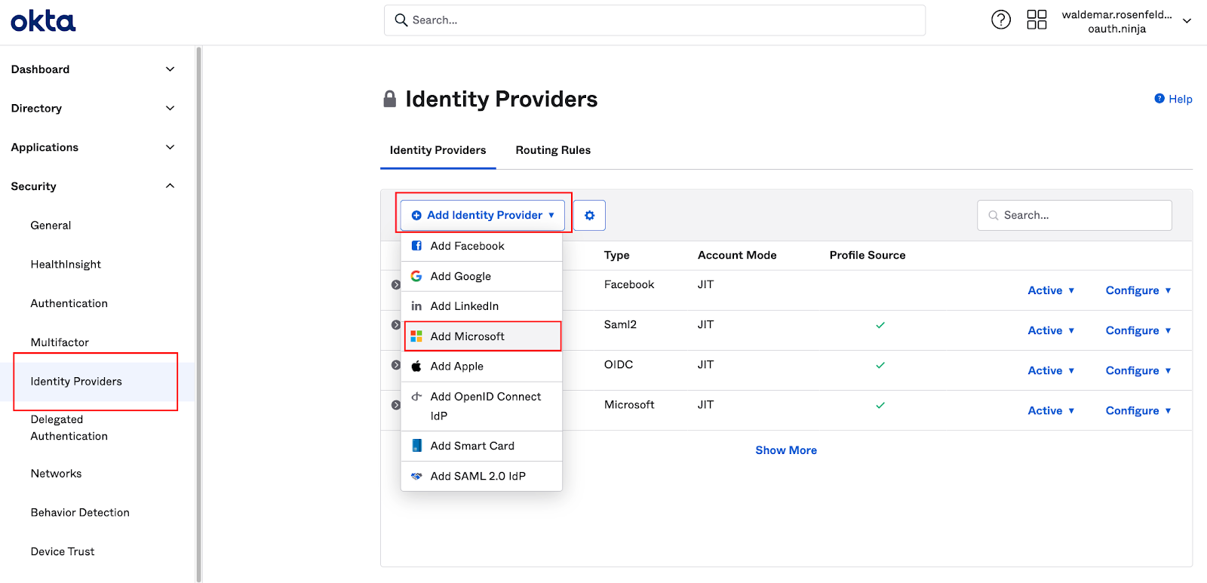Viewport: 1207px width, 583px height.
Task: Expand the OIDC row arrow icon
Action: [x=396, y=365]
